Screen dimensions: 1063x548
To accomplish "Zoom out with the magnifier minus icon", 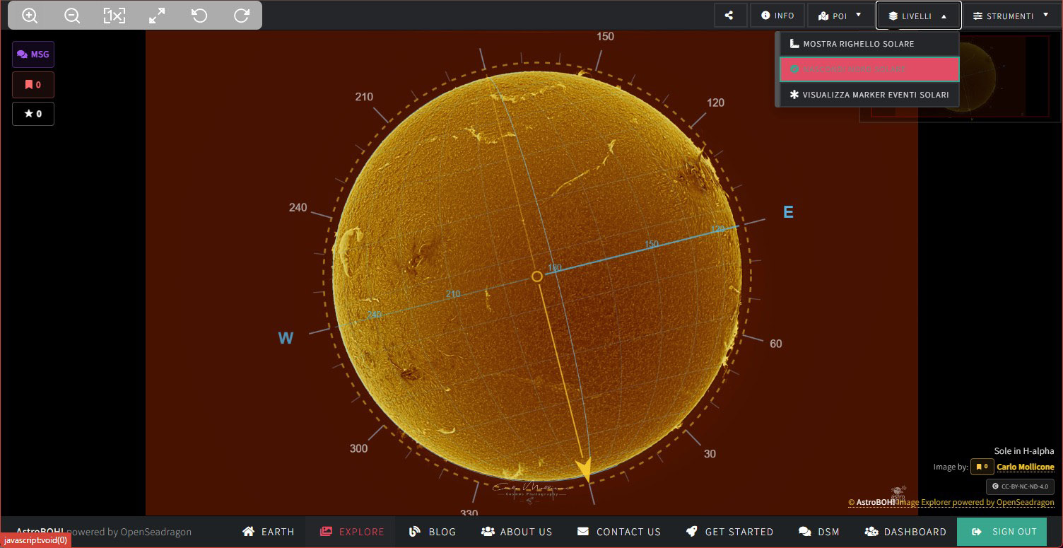I will click(x=72, y=16).
